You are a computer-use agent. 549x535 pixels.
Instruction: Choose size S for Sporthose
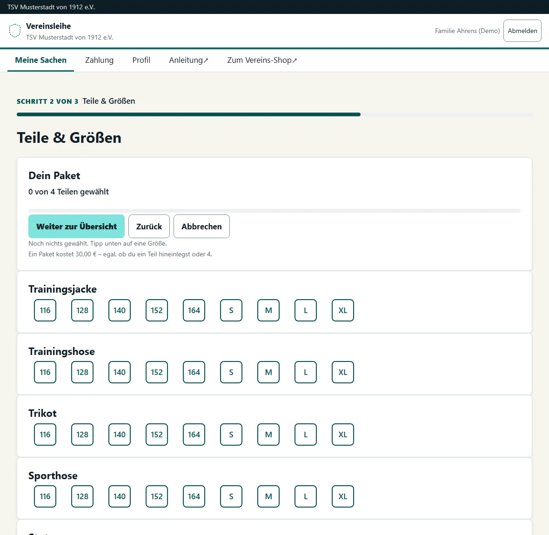(x=231, y=496)
